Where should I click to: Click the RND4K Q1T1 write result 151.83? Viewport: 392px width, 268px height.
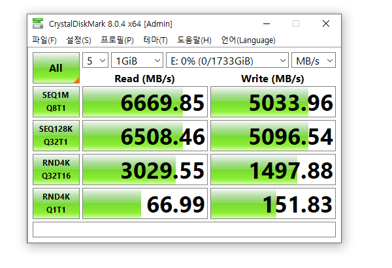(273, 203)
